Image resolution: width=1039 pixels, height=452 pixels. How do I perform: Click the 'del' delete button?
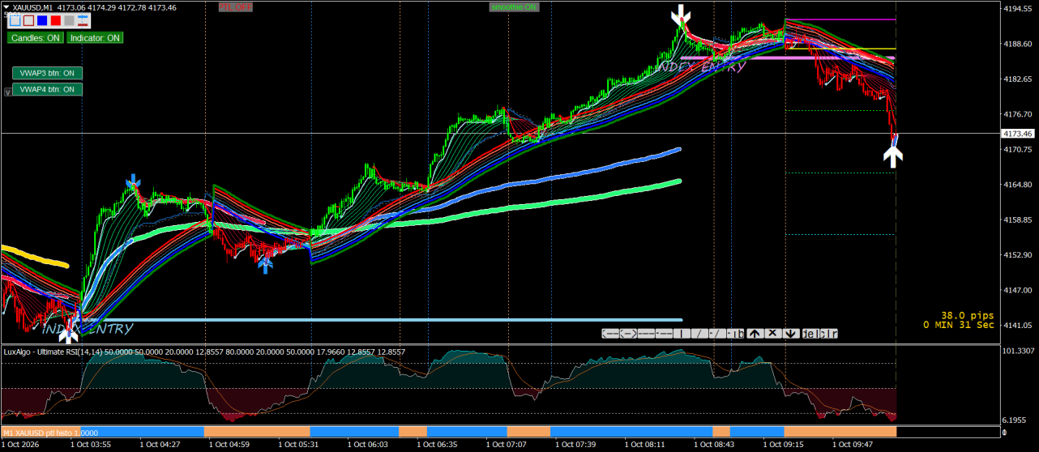coord(810,334)
